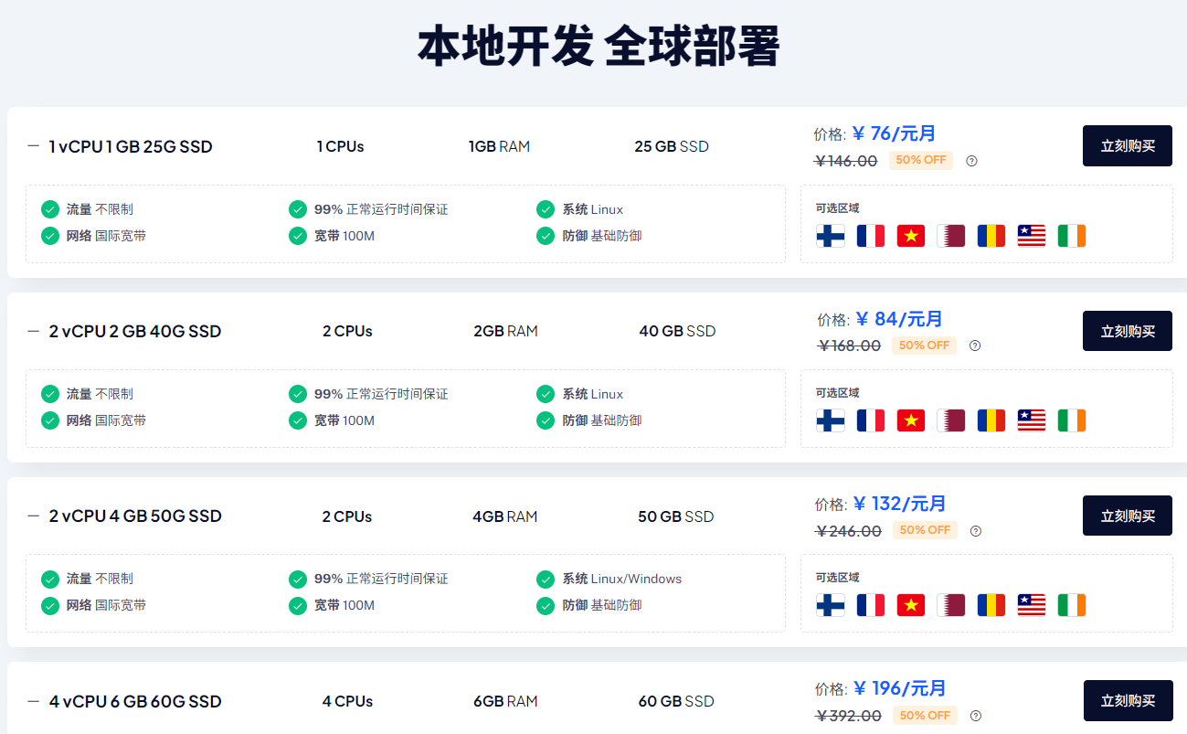This screenshot has width=1187, height=734.
Task: Click the 50% OFF badge beside ¥246.00
Action: [x=926, y=530]
